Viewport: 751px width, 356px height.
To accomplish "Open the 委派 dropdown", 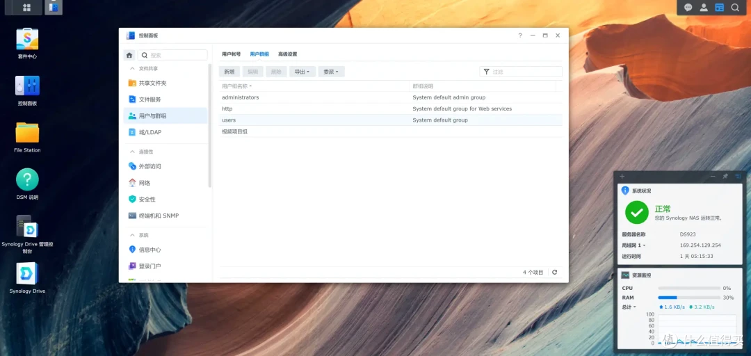I will 331,72.
